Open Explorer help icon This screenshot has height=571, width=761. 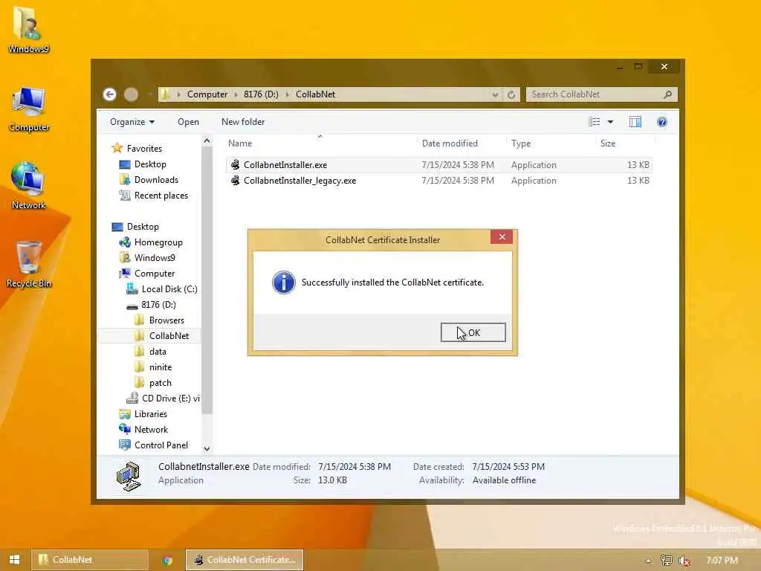pos(661,122)
